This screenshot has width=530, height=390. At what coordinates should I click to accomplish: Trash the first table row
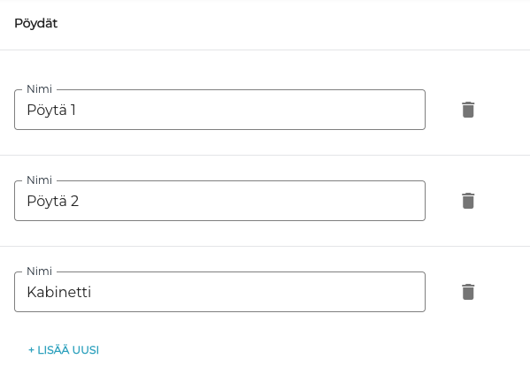tap(468, 110)
